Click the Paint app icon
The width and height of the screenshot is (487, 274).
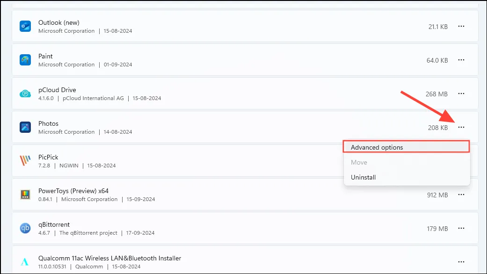pyautogui.click(x=25, y=60)
